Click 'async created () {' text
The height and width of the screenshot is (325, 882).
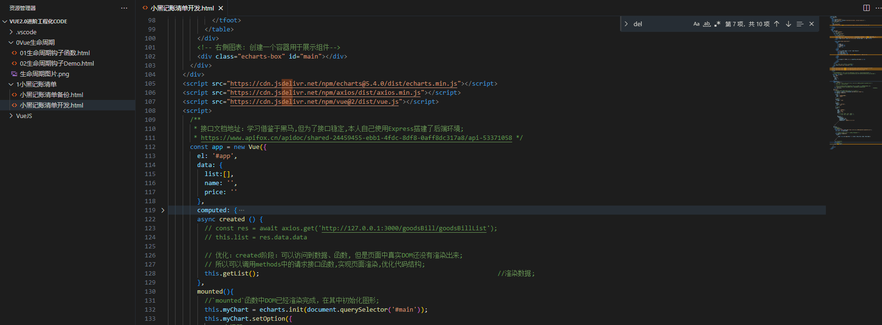click(x=230, y=219)
